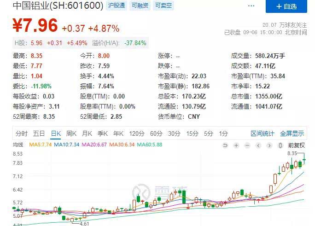Select the 周K chart tab
This screenshot has height=226, width=315.
point(71,133)
